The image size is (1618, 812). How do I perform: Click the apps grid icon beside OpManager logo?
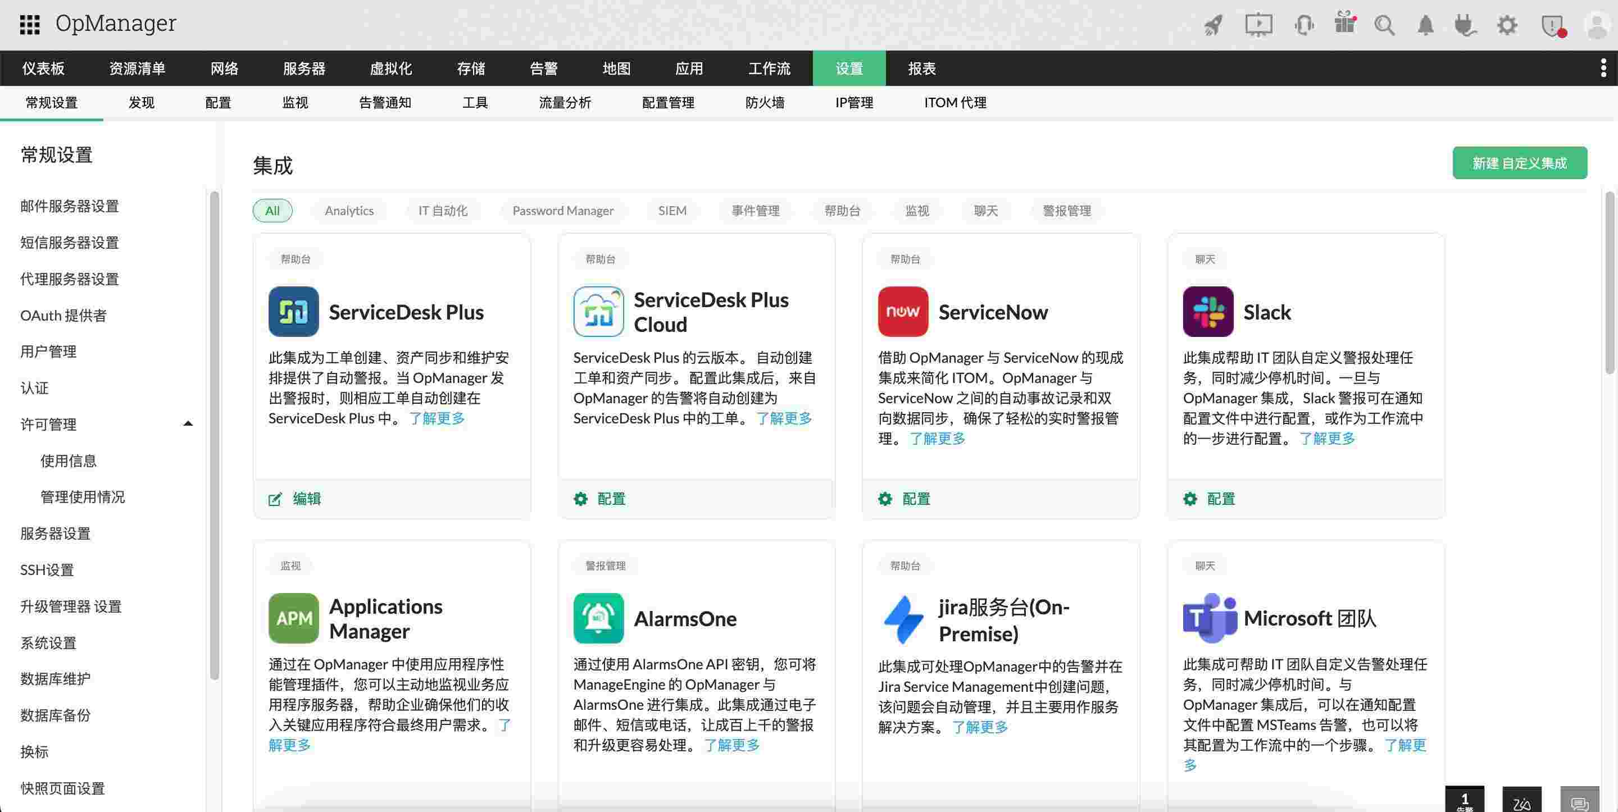click(x=29, y=25)
